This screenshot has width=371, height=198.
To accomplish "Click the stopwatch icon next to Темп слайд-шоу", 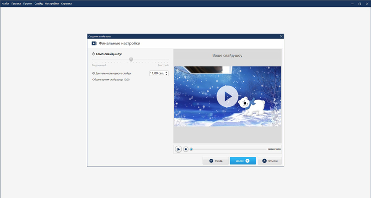I will 93,54.
